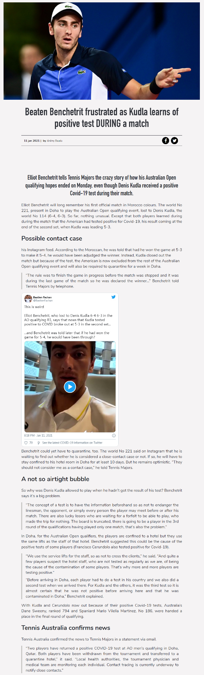Click the article date 11 jan 2021
204x675 pixels.
tap(32, 141)
